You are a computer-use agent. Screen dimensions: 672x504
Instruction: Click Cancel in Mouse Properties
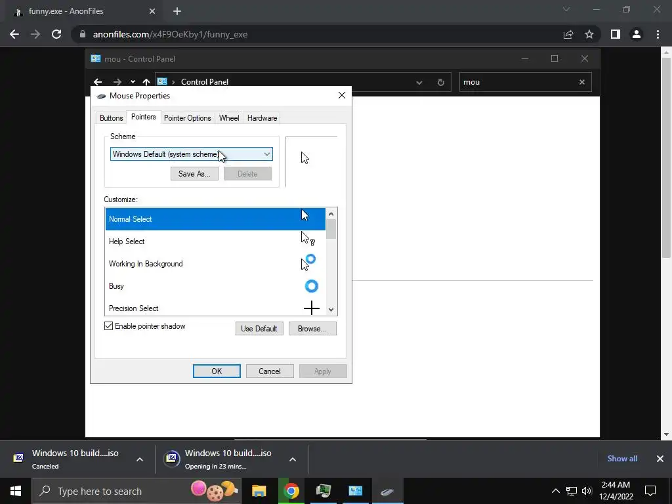pyautogui.click(x=270, y=371)
